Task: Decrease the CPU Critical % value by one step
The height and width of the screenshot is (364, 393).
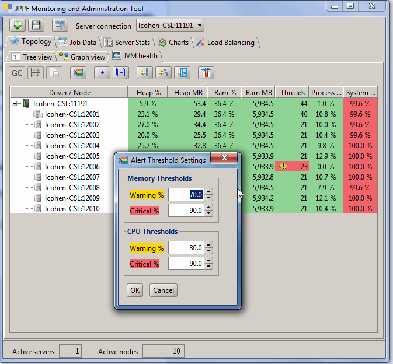Action: click(x=209, y=267)
